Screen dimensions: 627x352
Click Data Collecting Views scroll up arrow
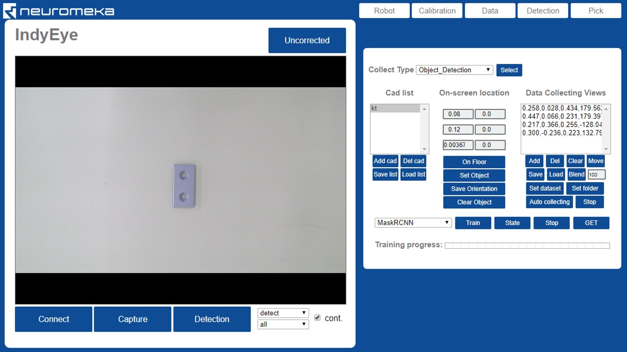(x=606, y=109)
